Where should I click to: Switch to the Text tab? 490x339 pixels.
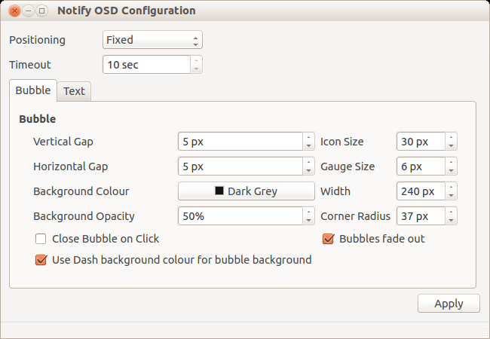point(74,91)
